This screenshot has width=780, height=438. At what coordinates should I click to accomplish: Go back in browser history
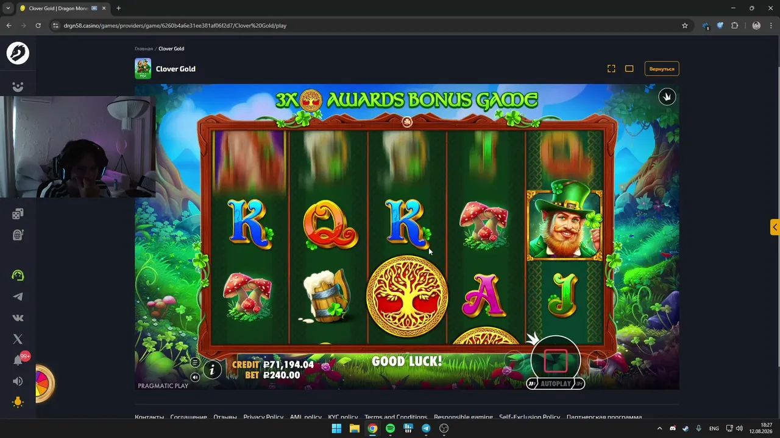pos(9,26)
